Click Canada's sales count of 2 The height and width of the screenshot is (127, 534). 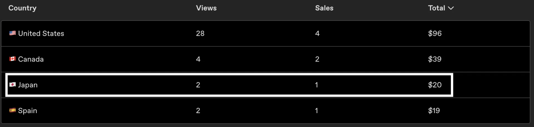pyautogui.click(x=317, y=59)
